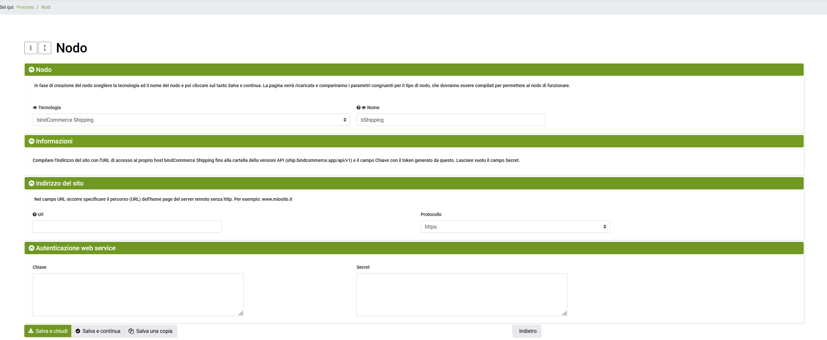This screenshot has height=340, width=827.
Task: Click the expand all sections button
Action: 45,48
